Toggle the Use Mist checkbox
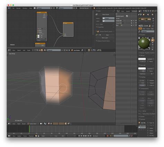Image resolution: width=164 pixels, height=147 pixels. [139, 123]
